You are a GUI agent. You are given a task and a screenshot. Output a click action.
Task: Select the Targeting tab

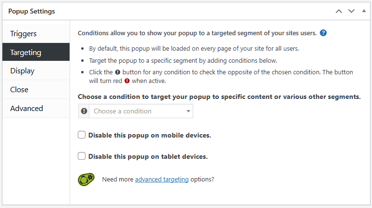coord(26,52)
